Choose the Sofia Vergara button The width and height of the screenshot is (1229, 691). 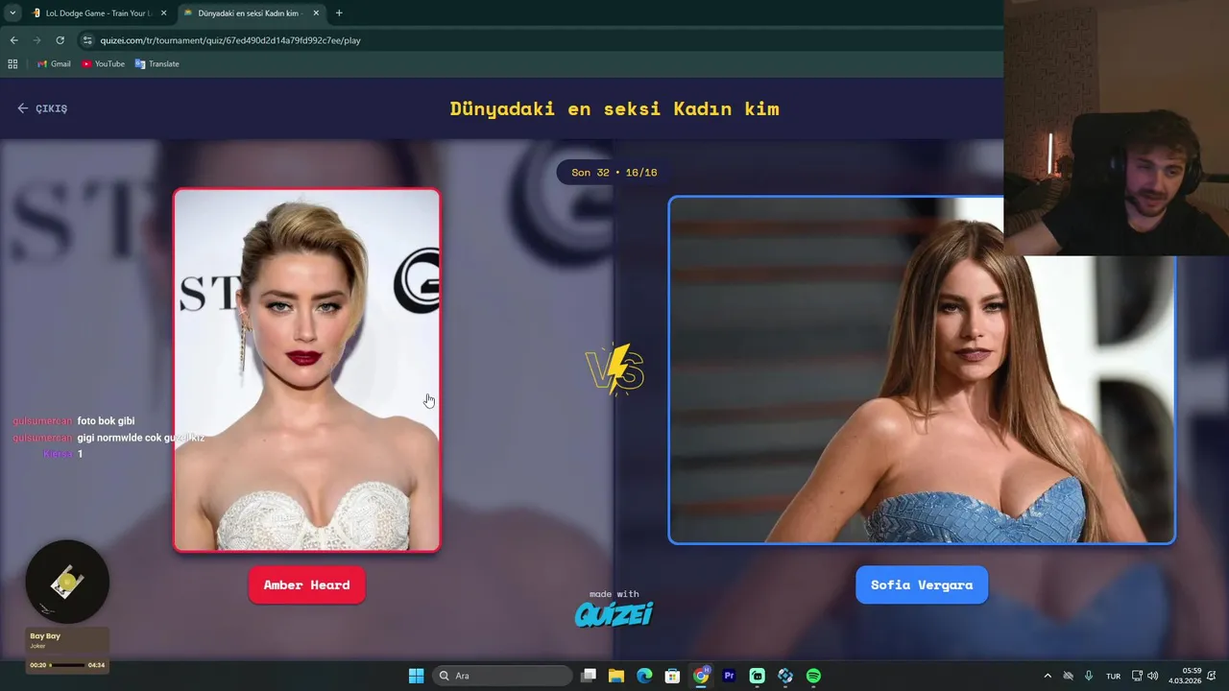pyautogui.click(x=922, y=584)
